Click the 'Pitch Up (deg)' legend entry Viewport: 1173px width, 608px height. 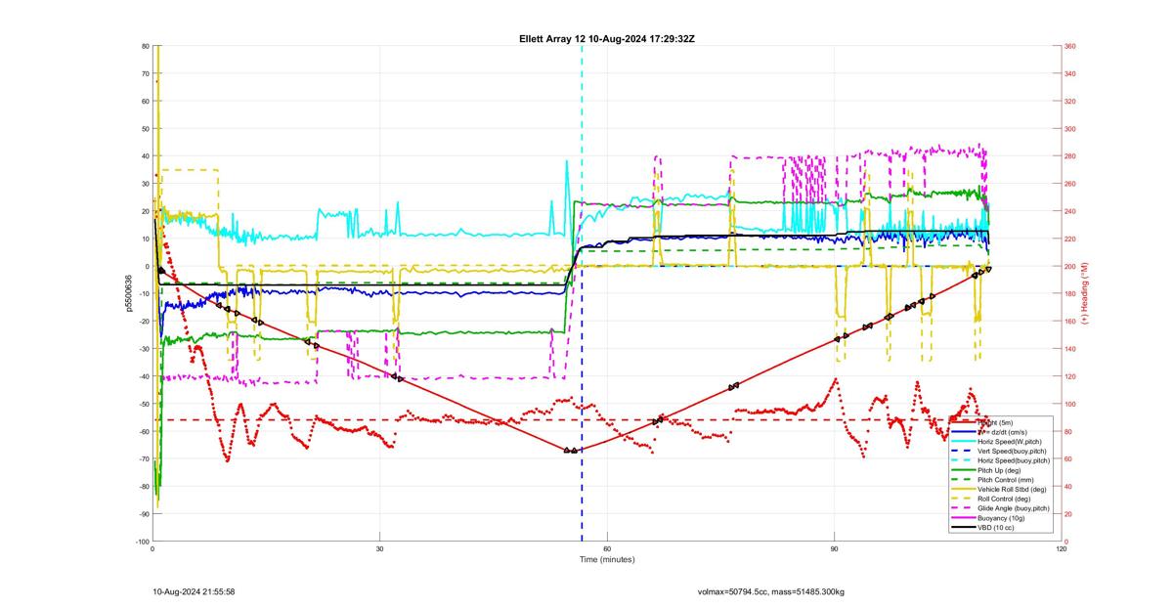1000,470
